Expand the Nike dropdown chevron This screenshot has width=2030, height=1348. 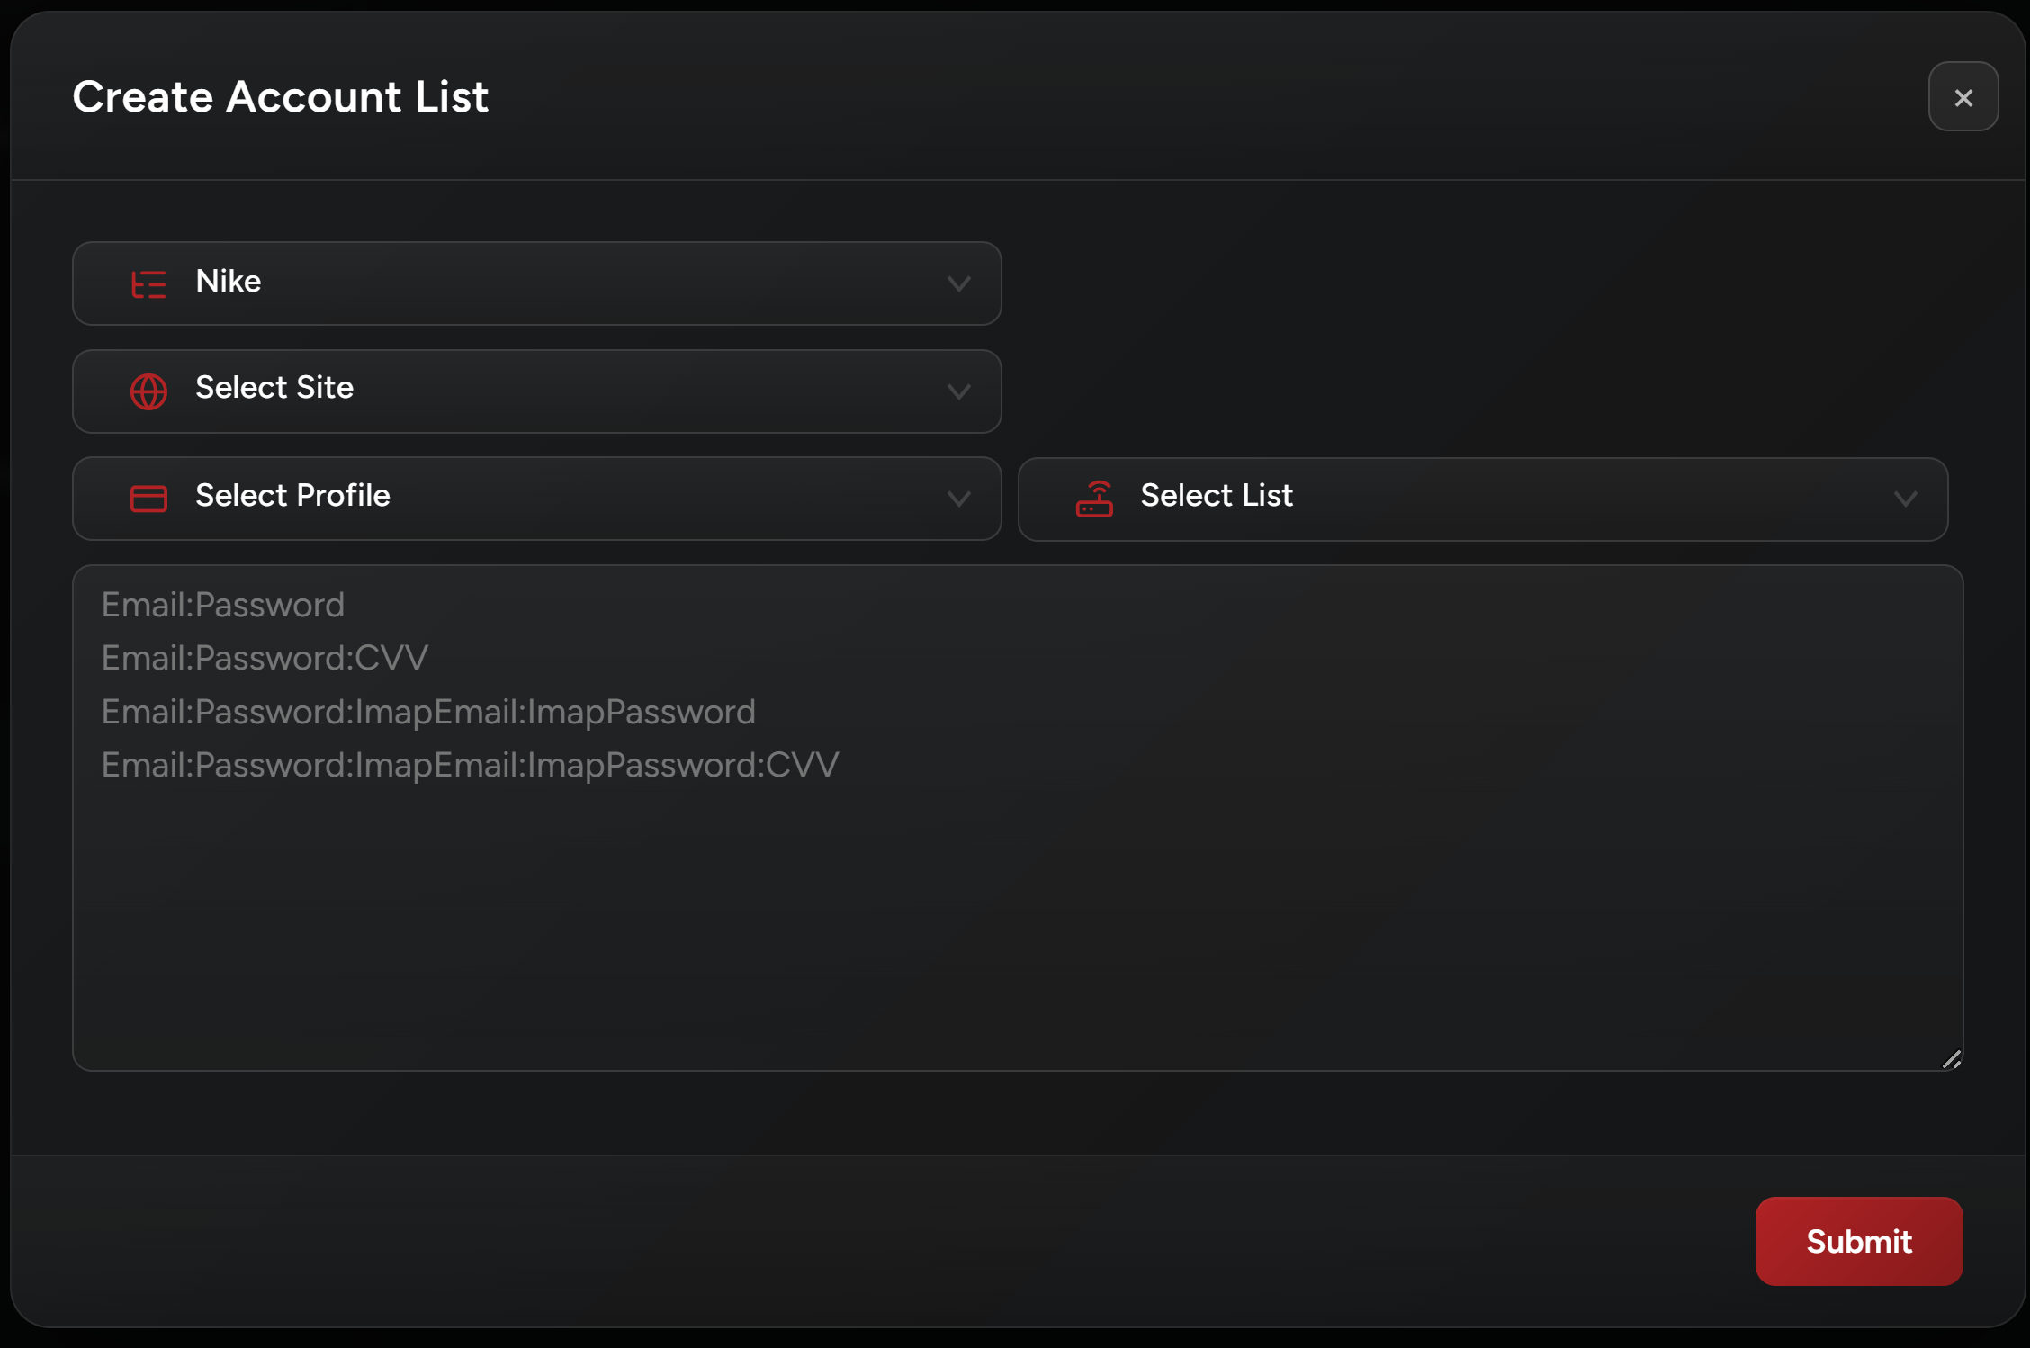(x=958, y=284)
